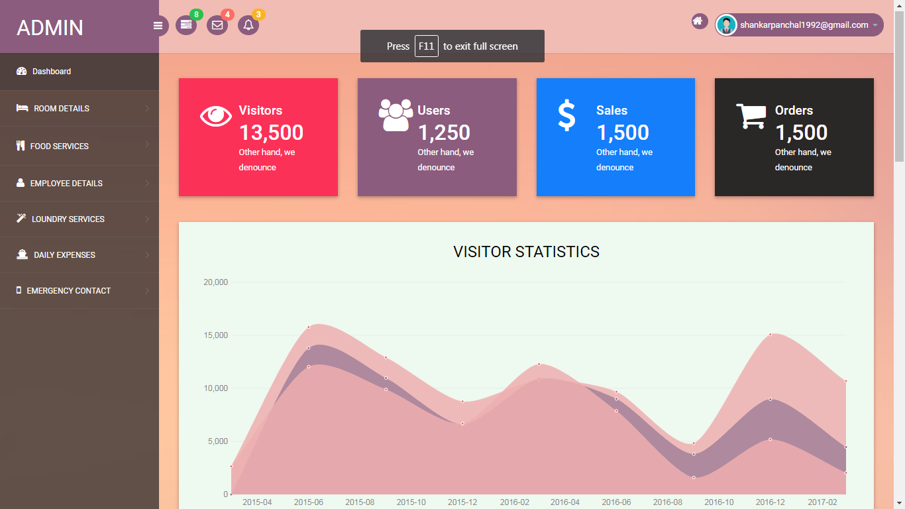The image size is (905, 509).
Task: Expand the Room Details submenu
Action: point(80,109)
